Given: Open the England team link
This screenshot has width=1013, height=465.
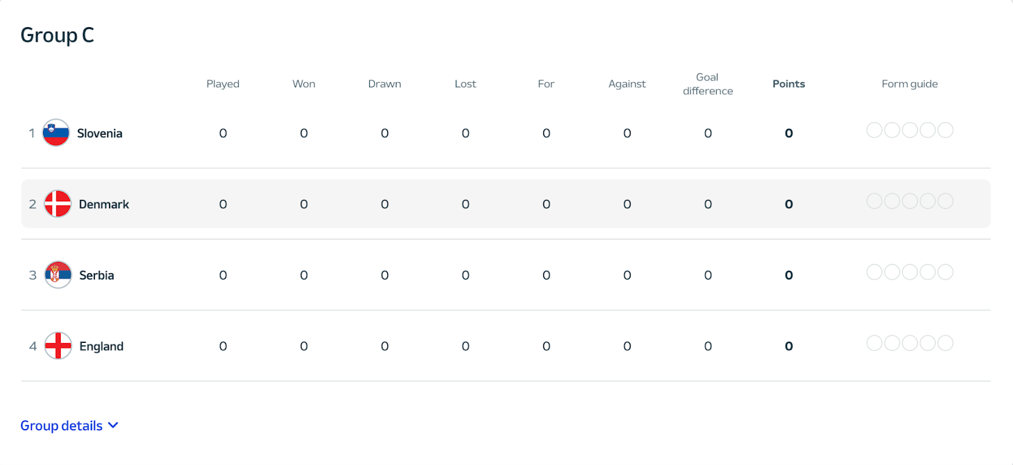Looking at the screenshot, I should tap(101, 346).
